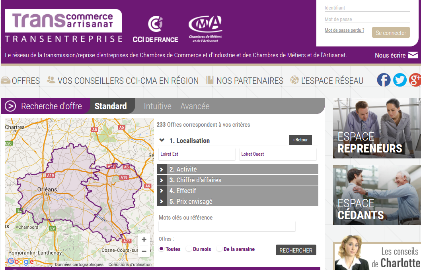Switch to the Intuitive search tab
421x270 pixels.
[x=158, y=106]
